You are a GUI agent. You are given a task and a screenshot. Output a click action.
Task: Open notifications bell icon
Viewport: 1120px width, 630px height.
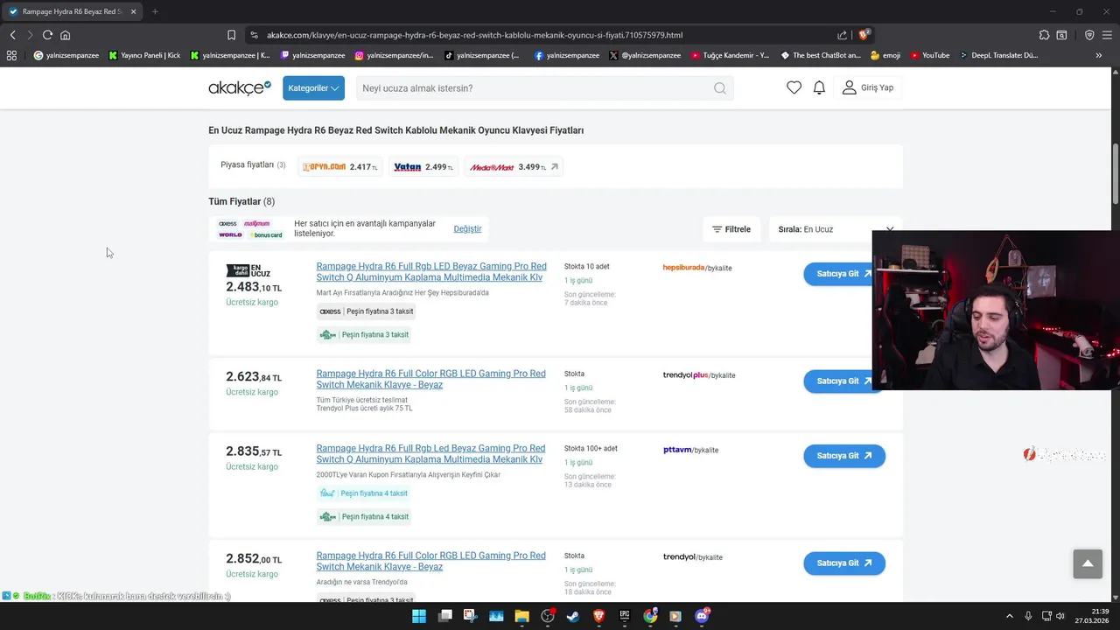819,87
